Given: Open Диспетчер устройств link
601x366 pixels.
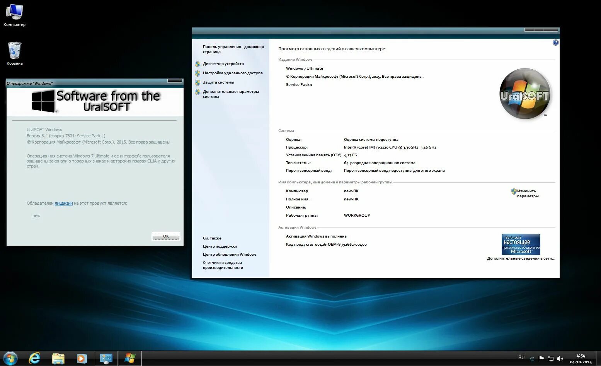Looking at the screenshot, I should coord(223,64).
